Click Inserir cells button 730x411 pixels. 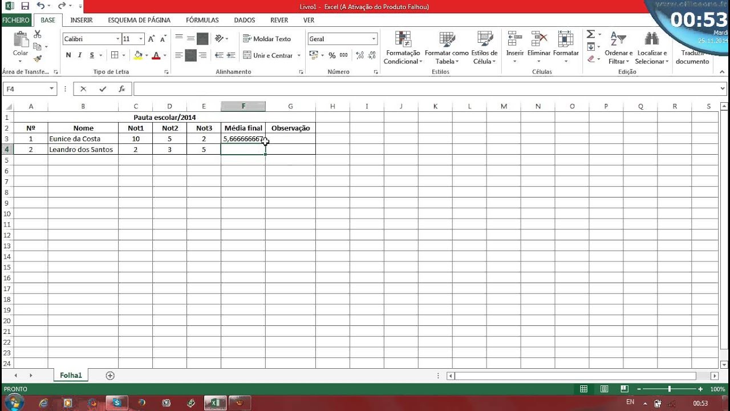click(515, 48)
